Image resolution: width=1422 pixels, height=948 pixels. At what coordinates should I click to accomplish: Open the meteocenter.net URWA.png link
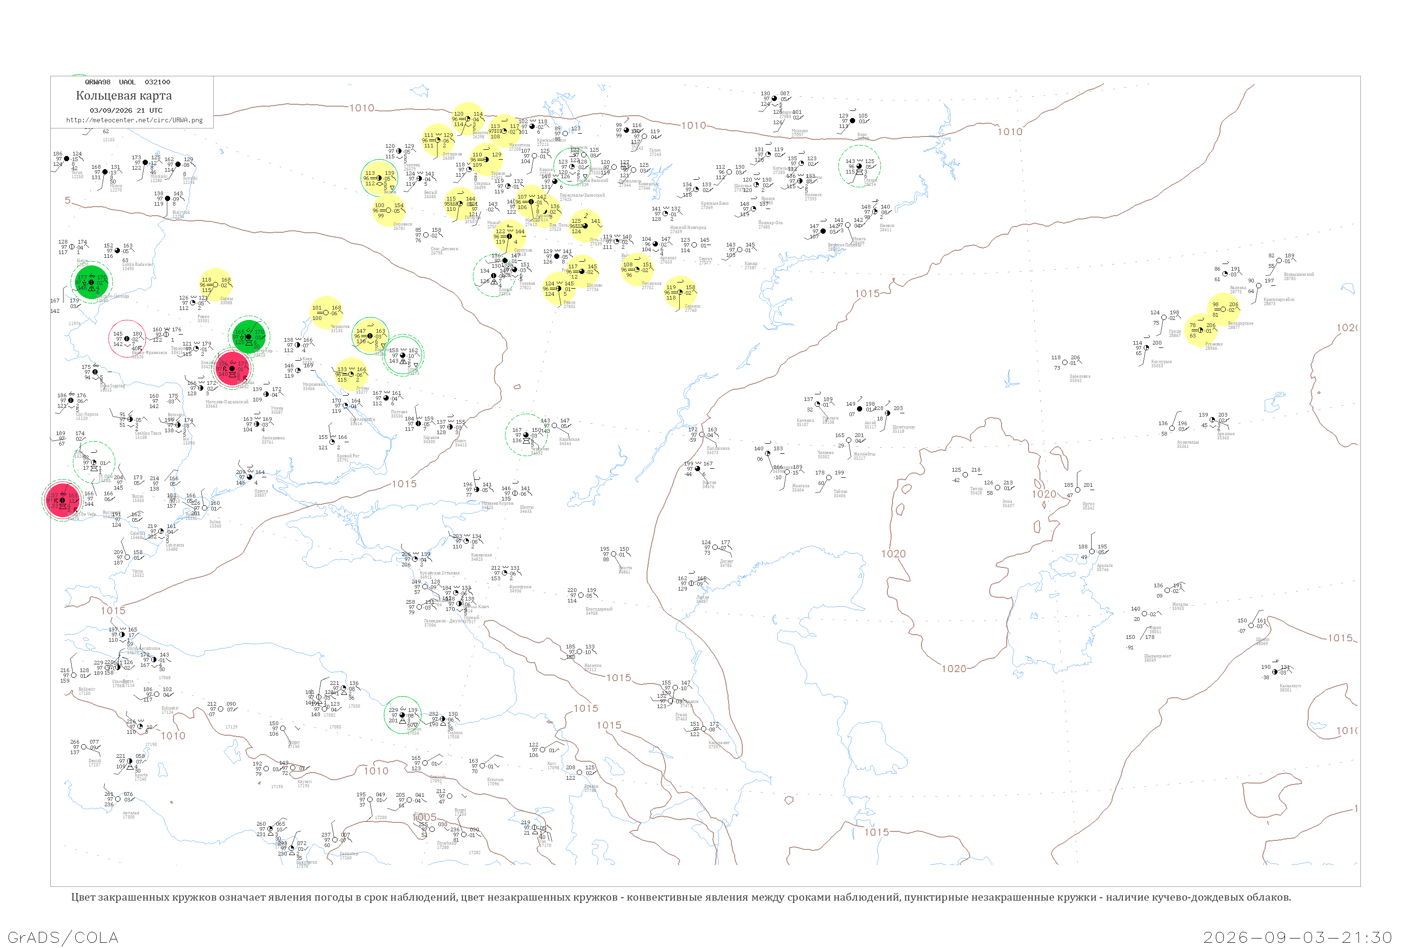[x=134, y=120]
